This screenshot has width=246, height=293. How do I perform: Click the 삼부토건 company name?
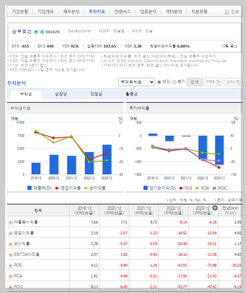pyautogui.click(x=21, y=31)
